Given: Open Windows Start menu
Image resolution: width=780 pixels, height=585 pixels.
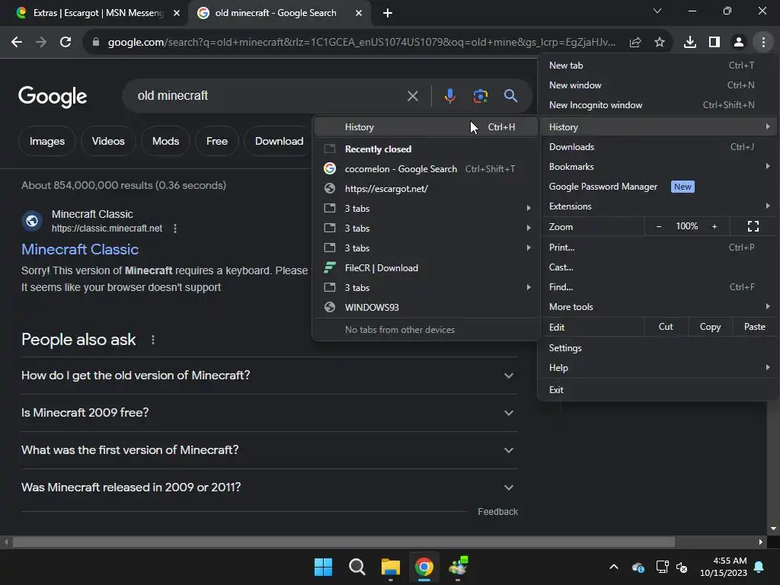Looking at the screenshot, I should tap(323, 567).
